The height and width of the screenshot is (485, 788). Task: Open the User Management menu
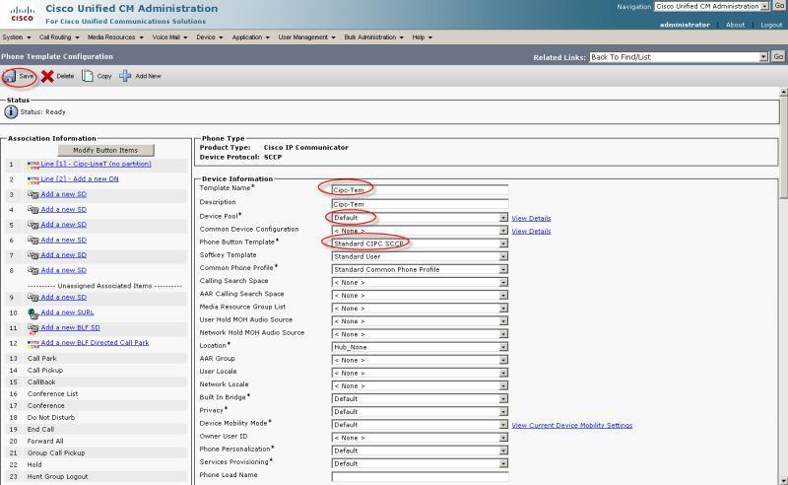(x=306, y=37)
